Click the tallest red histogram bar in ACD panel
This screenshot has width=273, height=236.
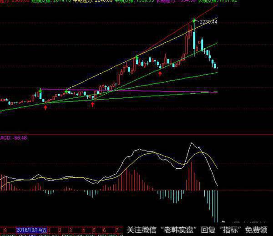point(192,175)
